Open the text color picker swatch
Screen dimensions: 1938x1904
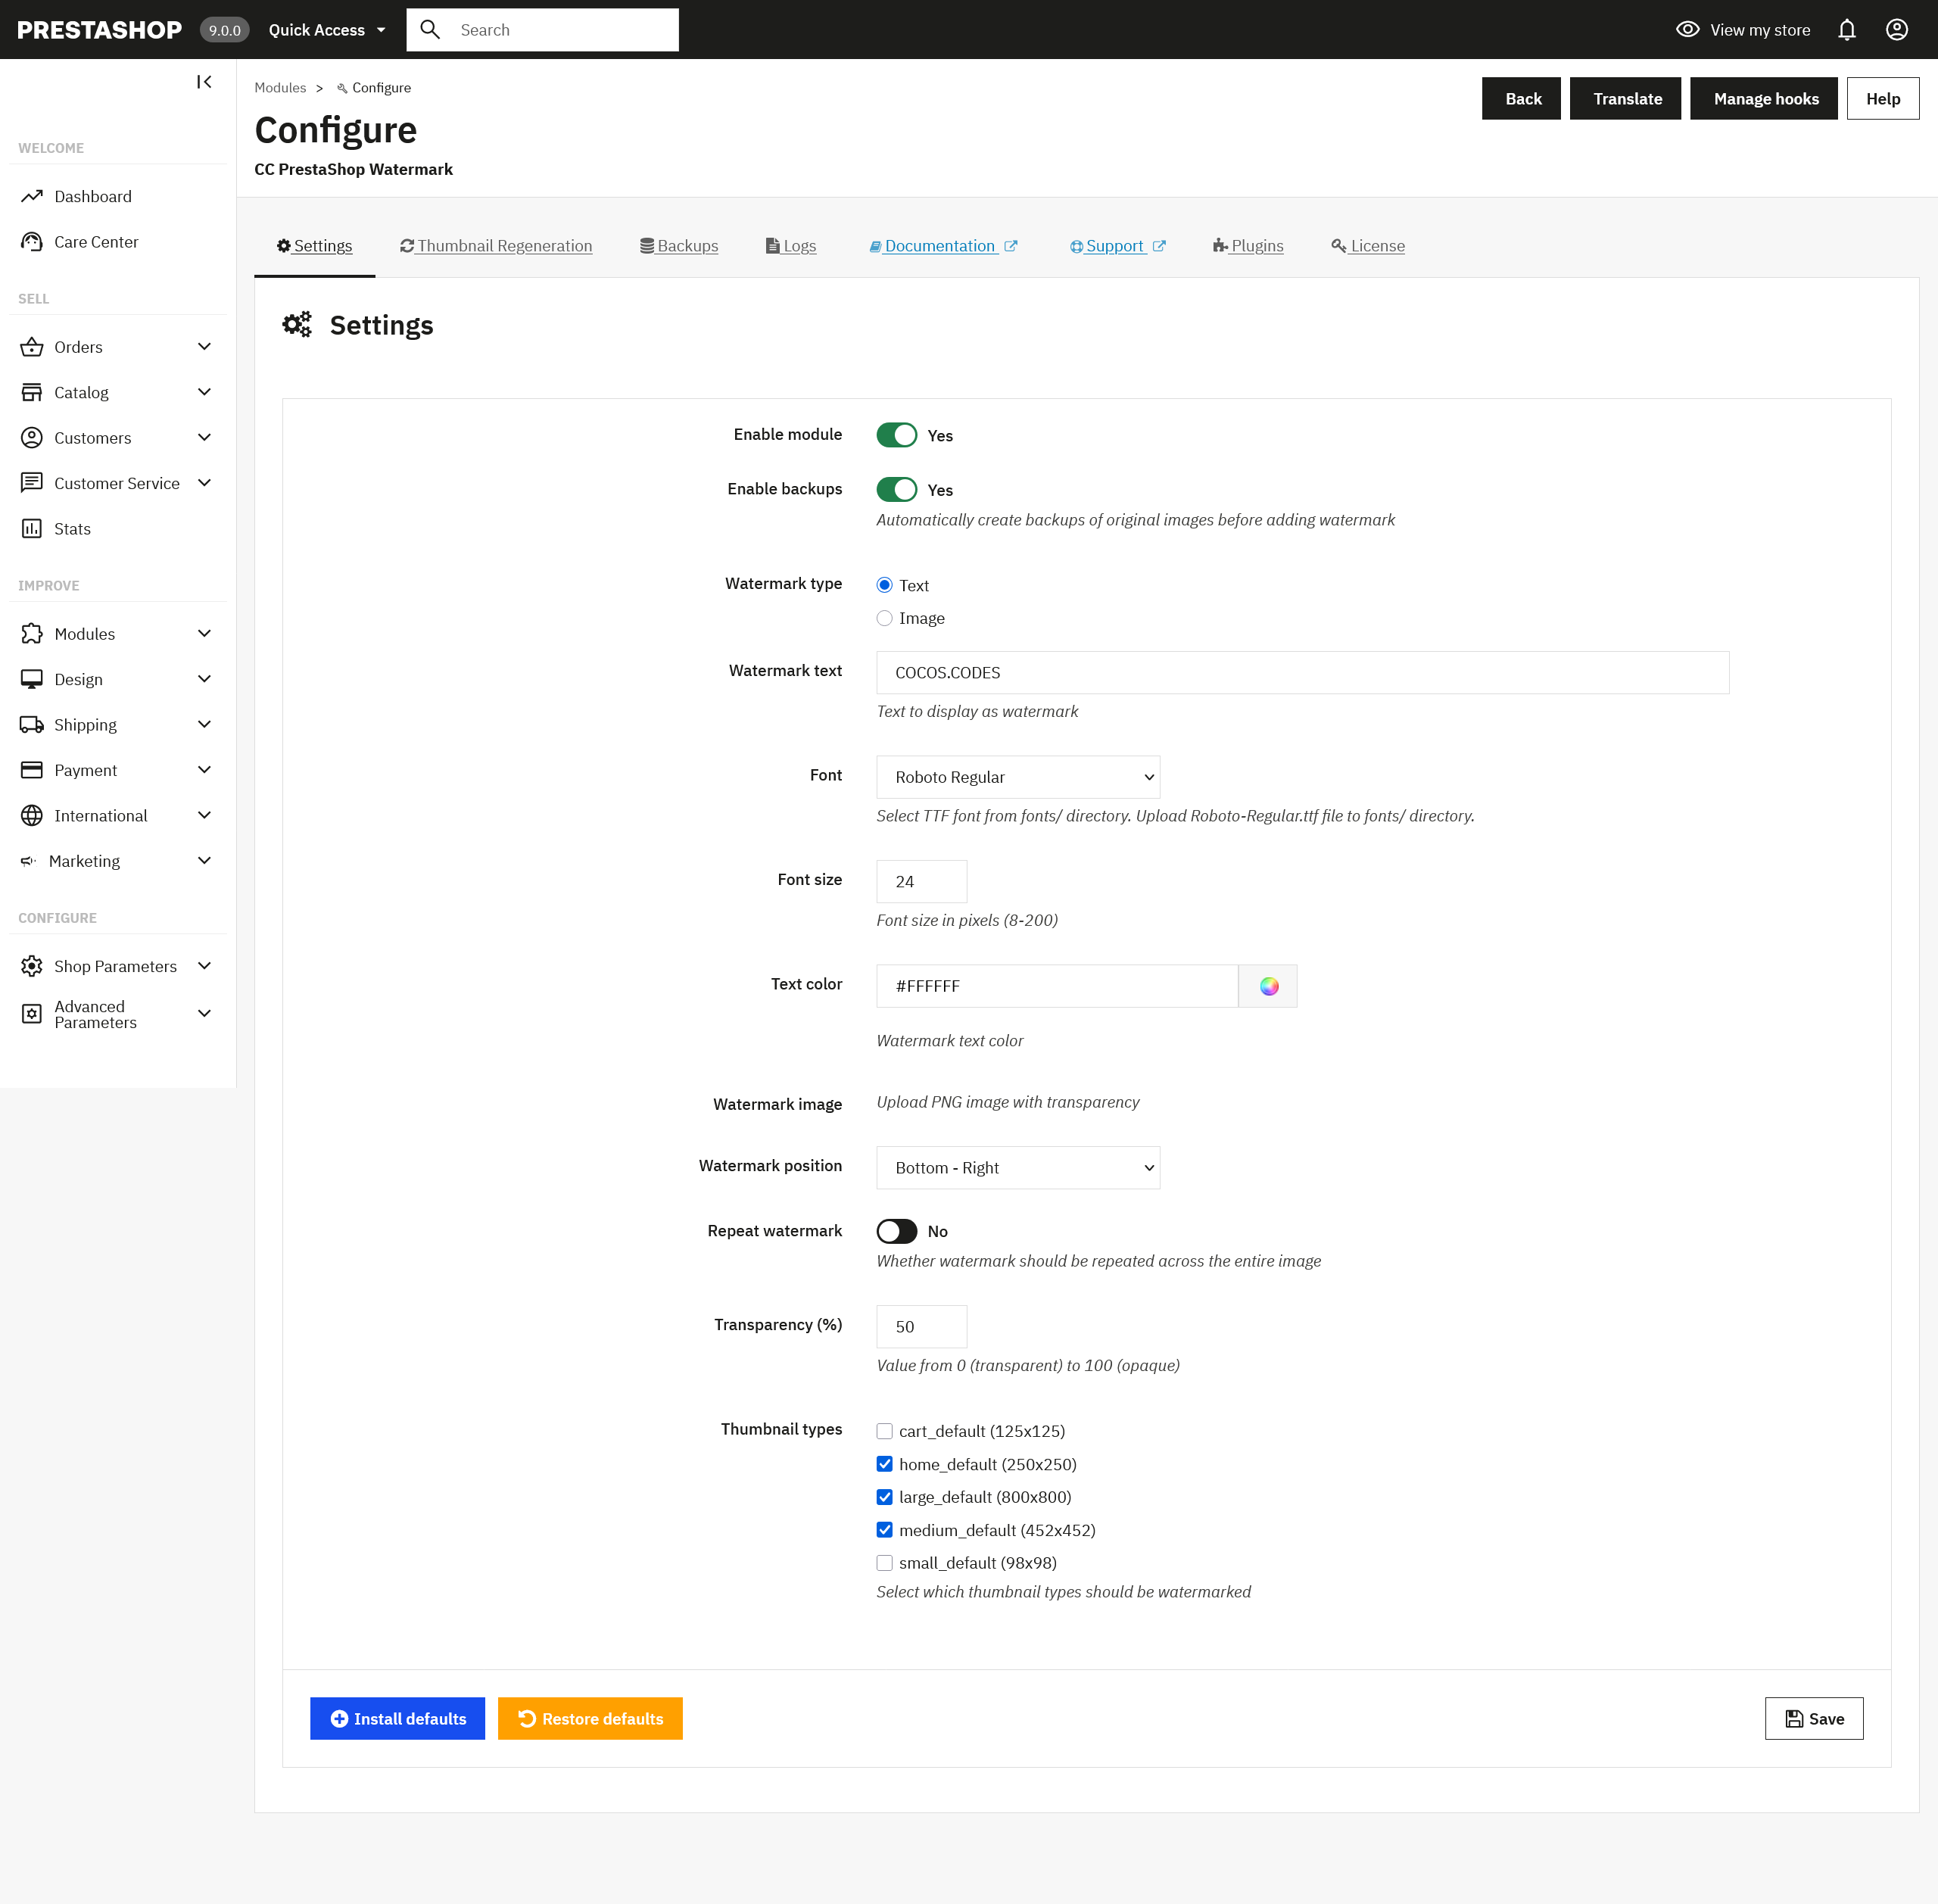pos(1267,986)
